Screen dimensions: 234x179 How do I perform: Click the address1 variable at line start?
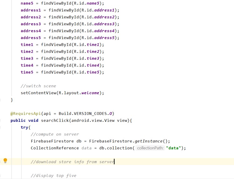click(x=31, y=10)
